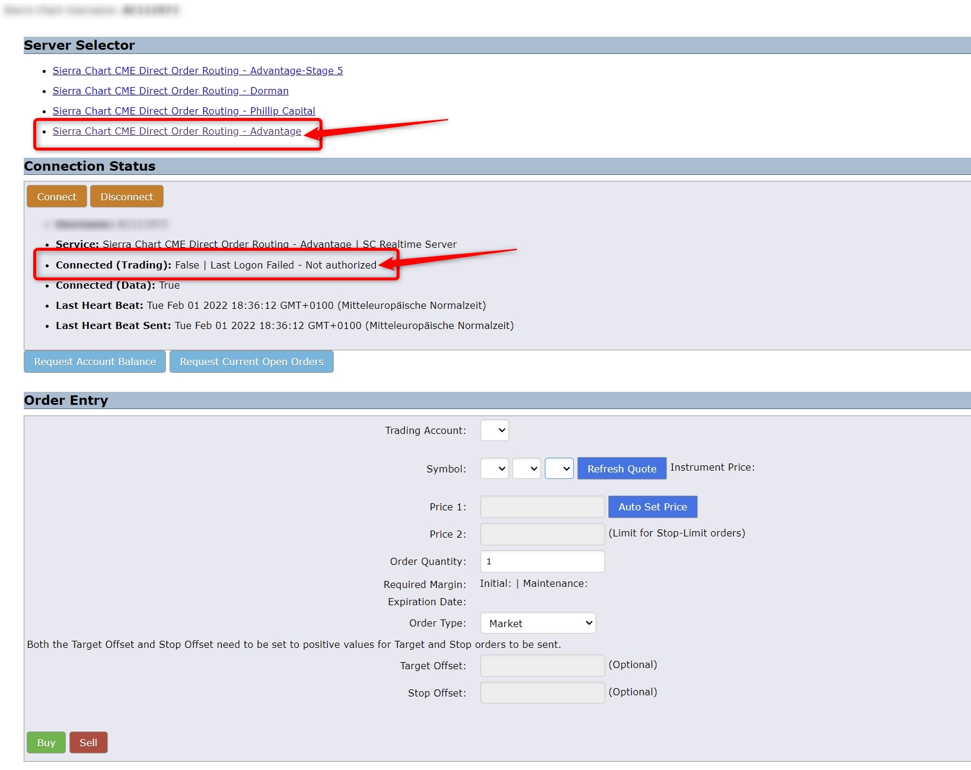Click Auto Set Price button

coord(653,507)
